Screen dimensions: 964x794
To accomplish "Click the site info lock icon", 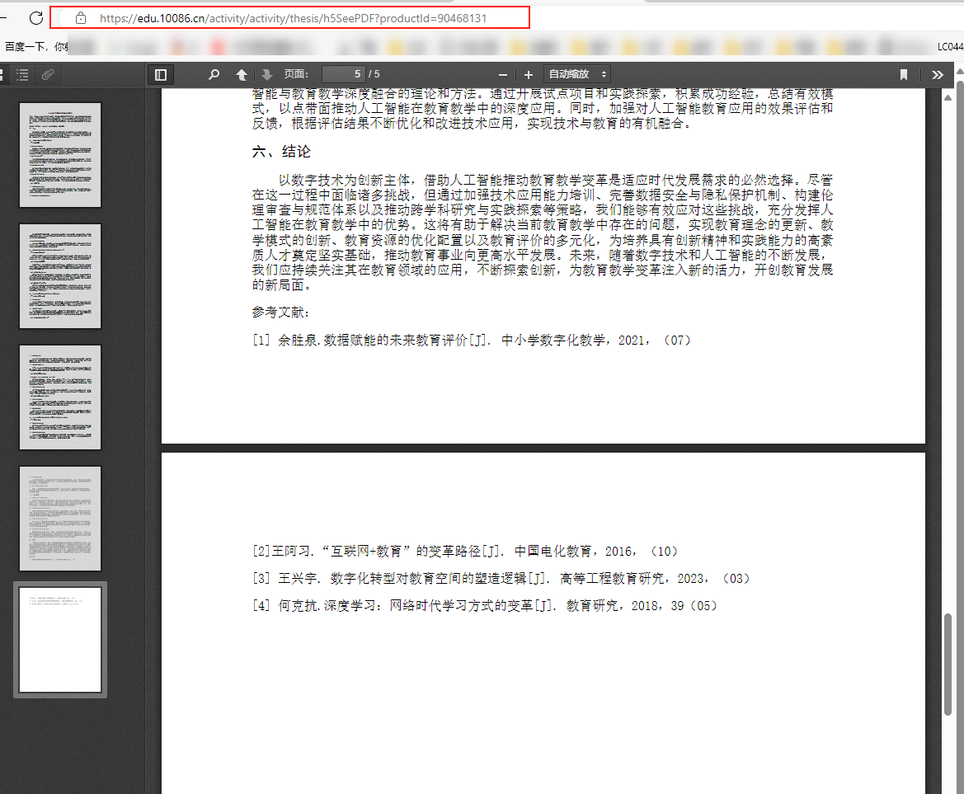I will (x=81, y=17).
